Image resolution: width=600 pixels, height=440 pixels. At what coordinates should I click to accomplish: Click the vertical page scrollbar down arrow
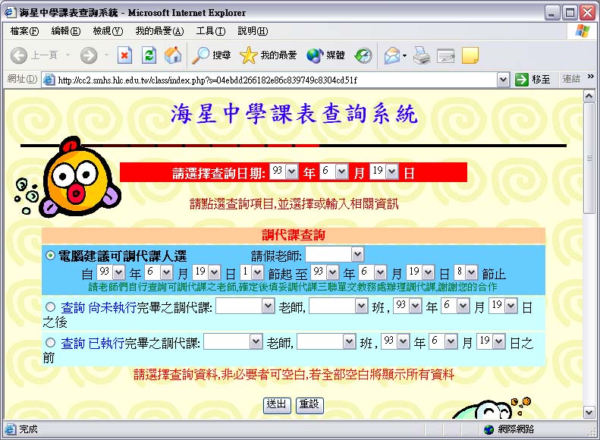(x=589, y=412)
